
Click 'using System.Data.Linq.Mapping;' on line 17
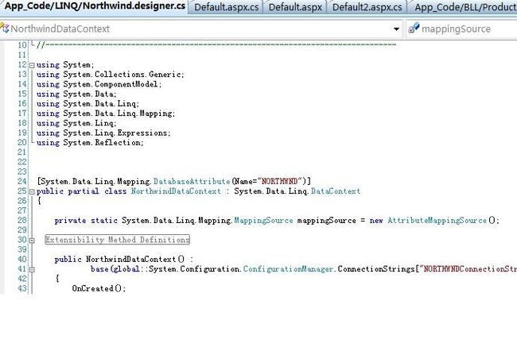[106, 114]
